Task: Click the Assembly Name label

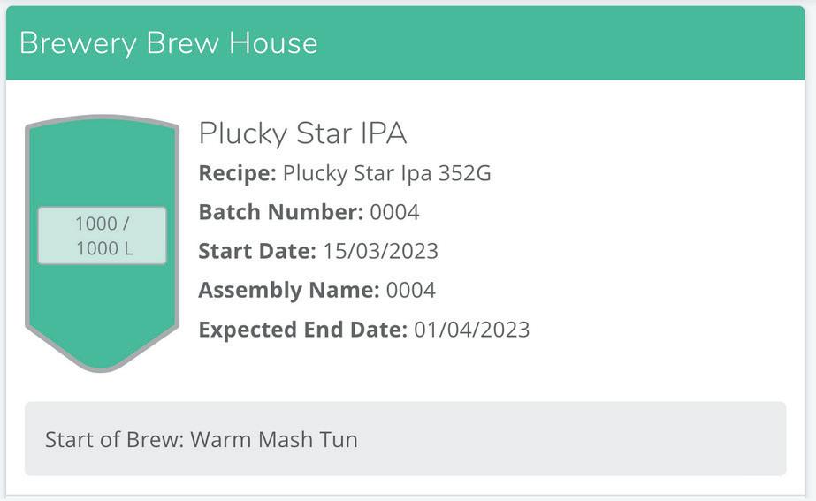Action: click(289, 291)
